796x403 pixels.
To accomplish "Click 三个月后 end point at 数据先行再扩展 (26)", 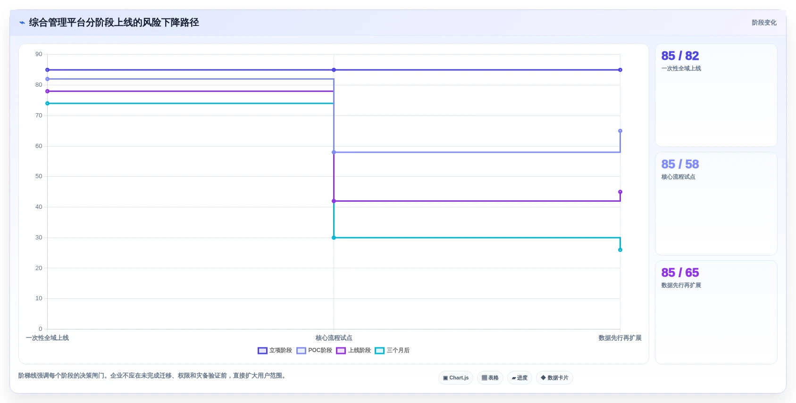I will (x=620, y=250).
